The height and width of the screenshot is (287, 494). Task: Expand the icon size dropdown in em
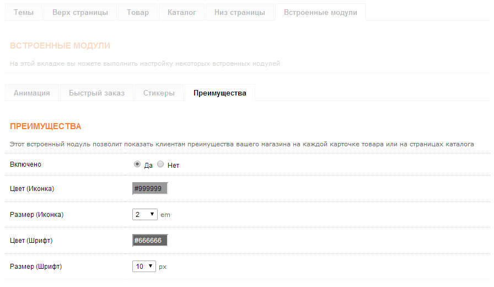145,215
